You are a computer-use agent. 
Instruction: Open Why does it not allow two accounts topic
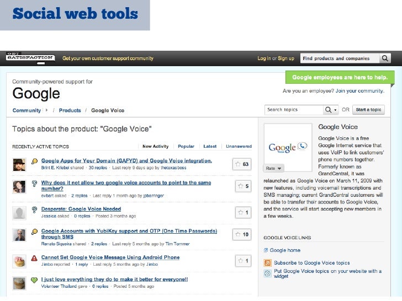click(126, 186)
